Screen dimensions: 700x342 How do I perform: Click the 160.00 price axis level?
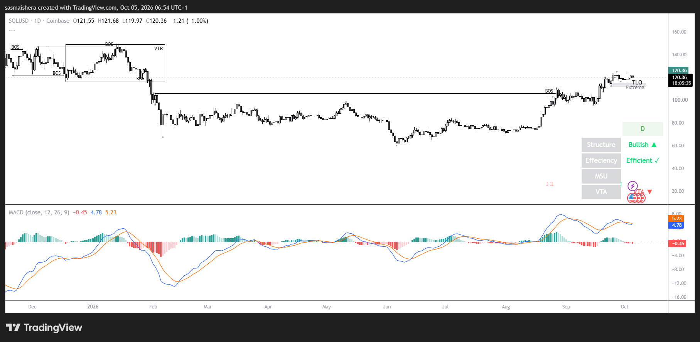pos(679,32)
